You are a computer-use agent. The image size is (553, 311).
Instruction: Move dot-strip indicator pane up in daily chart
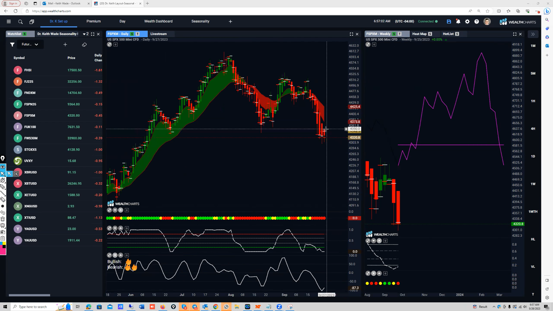tap(121, 210)
